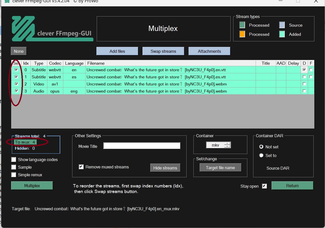Viewport: 325px width, 228px height.
Task: Select the en.vtt filename cell
Action: point(171,70)
